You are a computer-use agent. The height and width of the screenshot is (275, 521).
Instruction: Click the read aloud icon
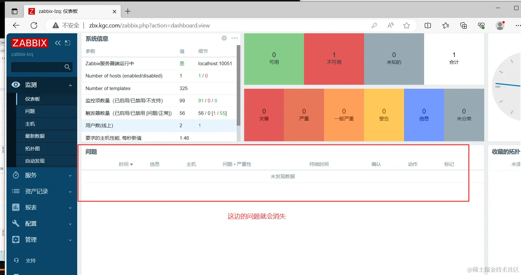pyautogui.click(x=391, y=25)
